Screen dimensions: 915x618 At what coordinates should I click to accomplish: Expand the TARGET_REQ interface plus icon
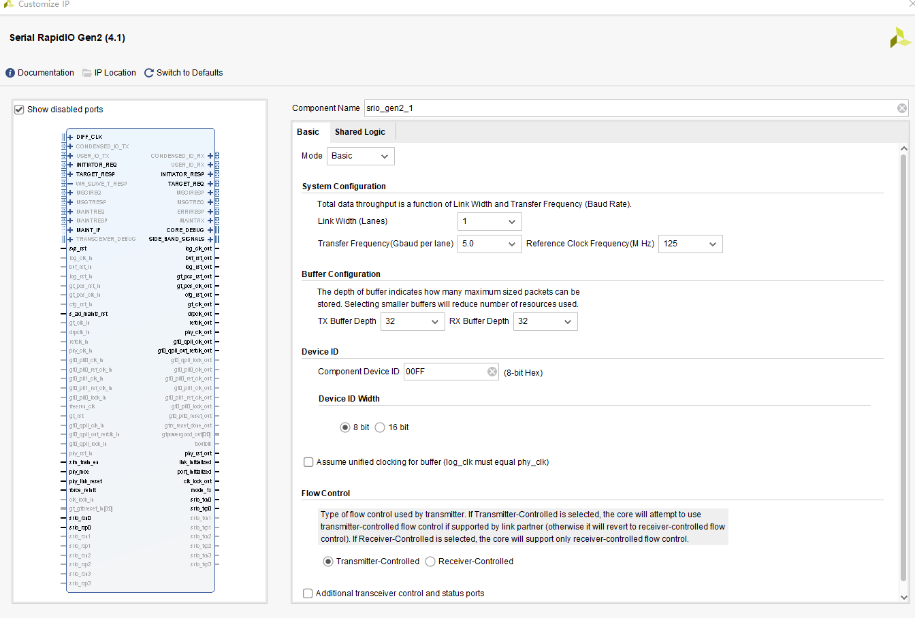tap(210, 184)
